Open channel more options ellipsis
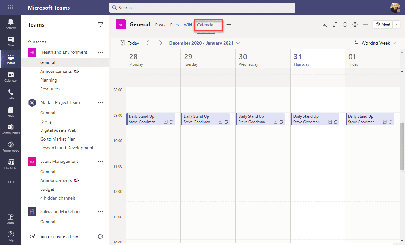Viewport: 405px width, 245px height. [x=365, y=24]
